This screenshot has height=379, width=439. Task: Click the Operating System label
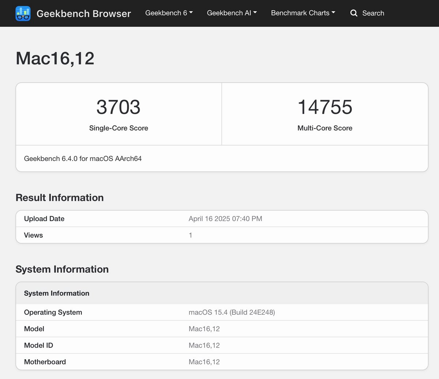[x=53, y=312]
